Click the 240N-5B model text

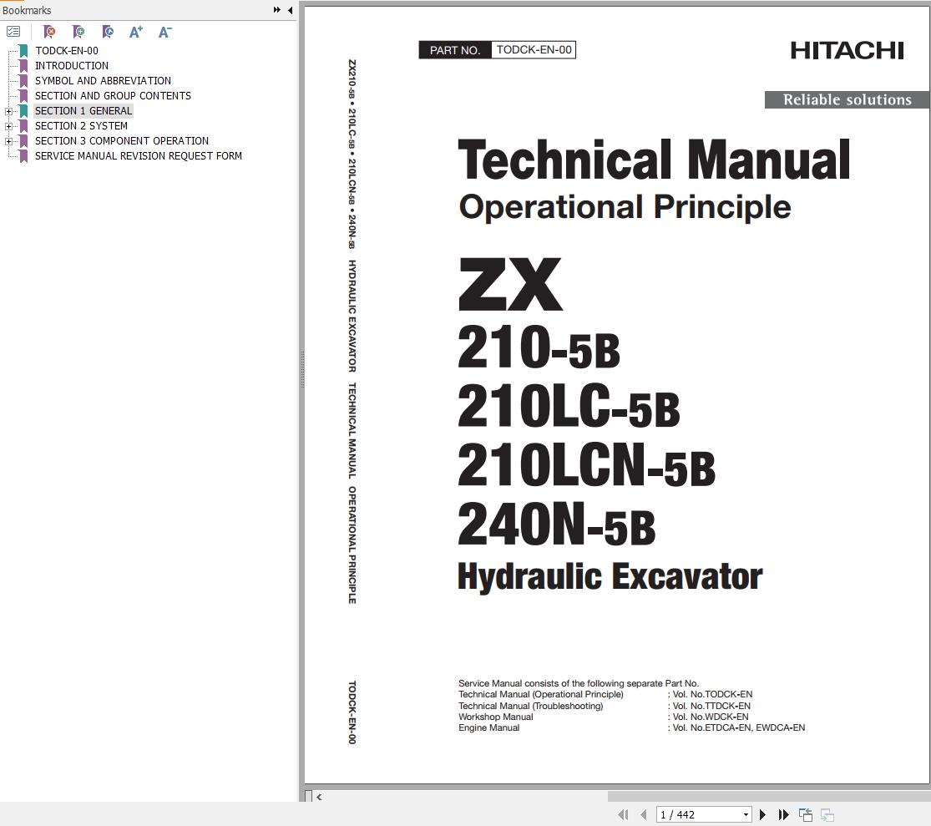point(557,524)
